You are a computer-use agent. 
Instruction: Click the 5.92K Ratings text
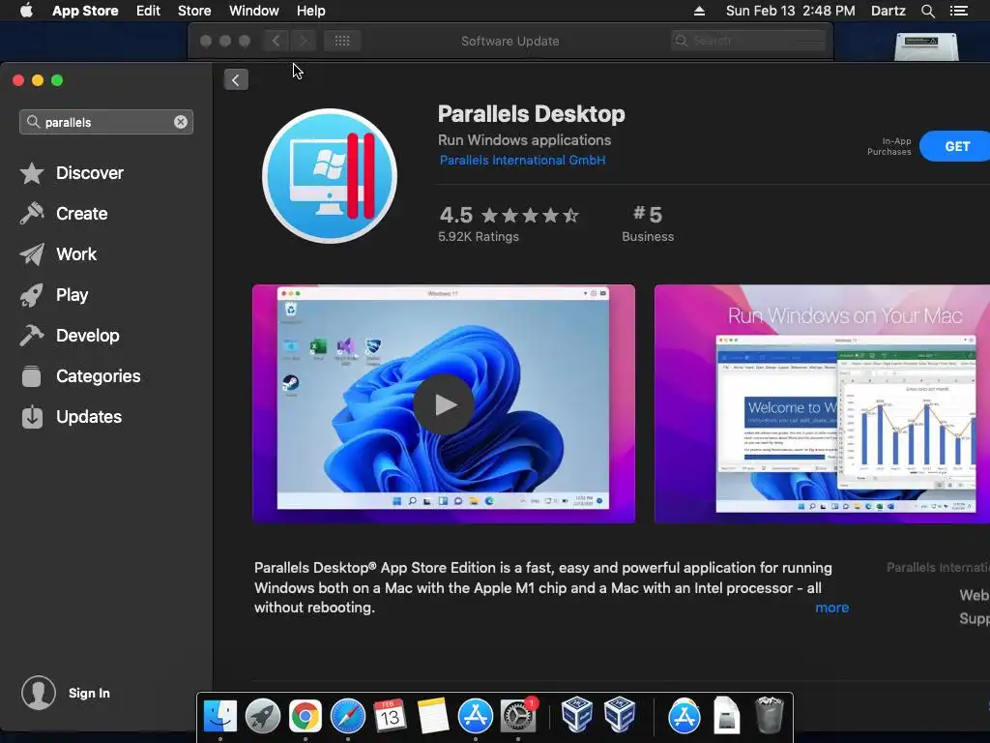point(478,237)
